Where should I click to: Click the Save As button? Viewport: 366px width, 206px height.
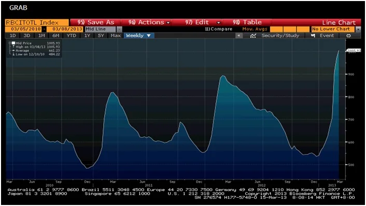[96, 22]
